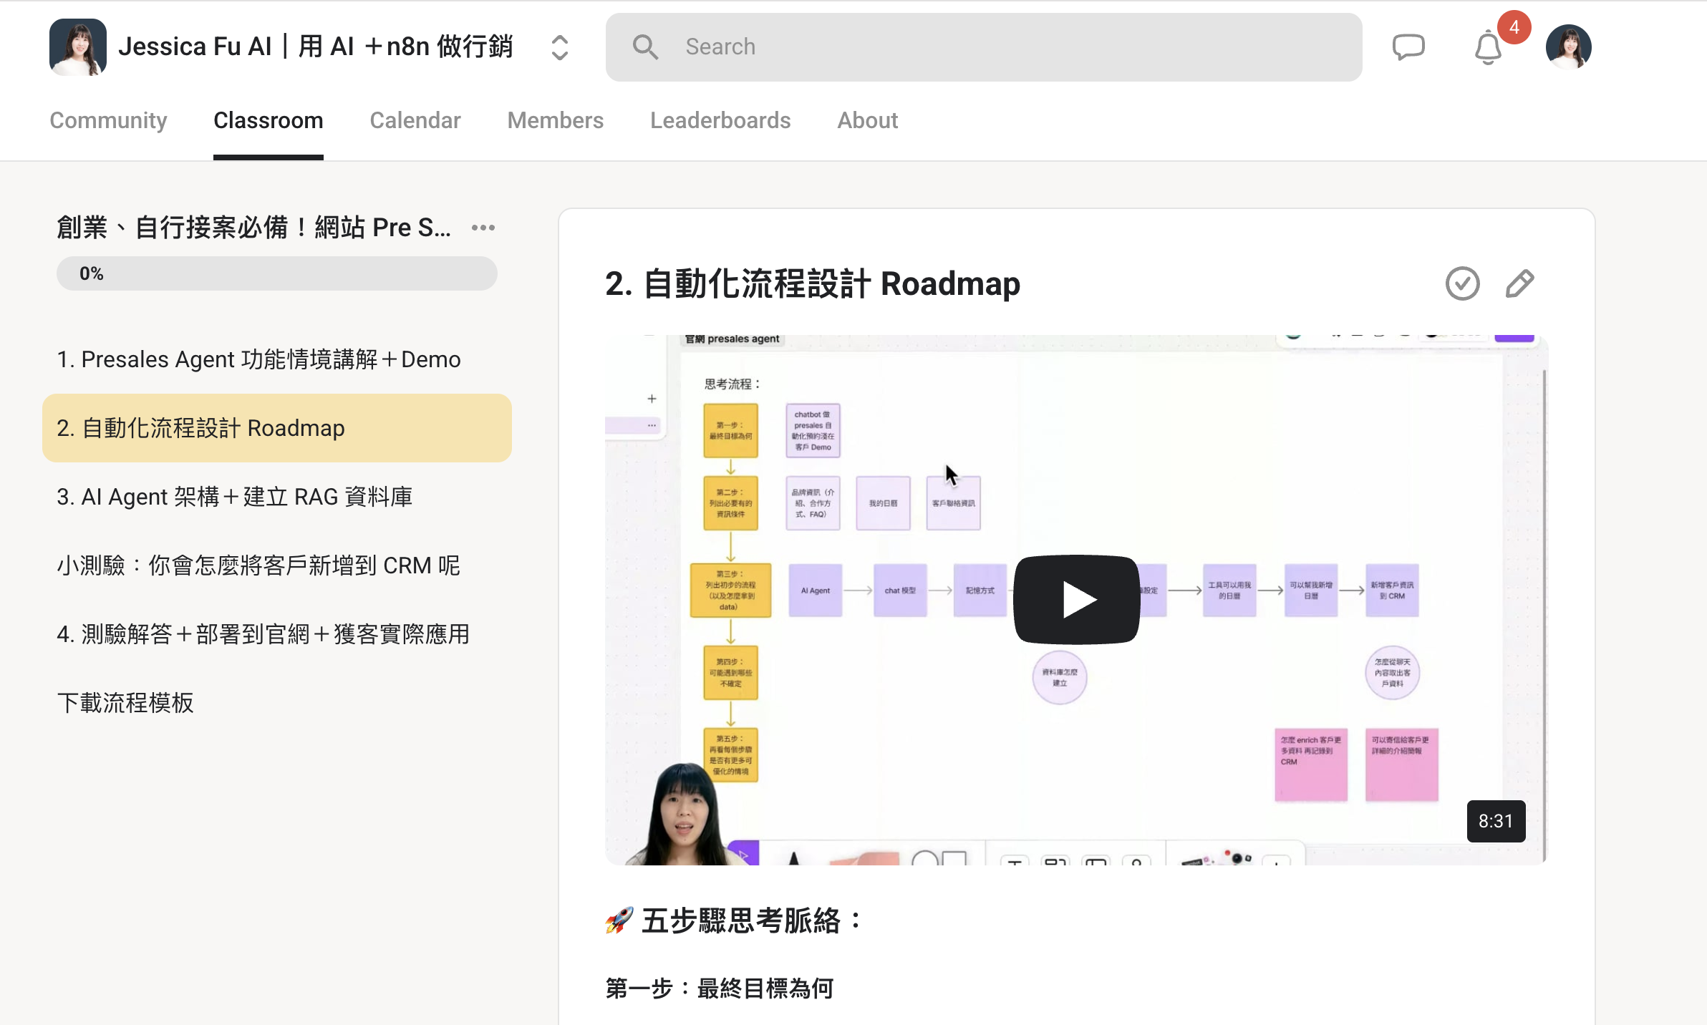The width and height of the screenshot is (1707, 1025).
Task: Open lesson 3 AI Agent RAG
Action: (234, 497)
